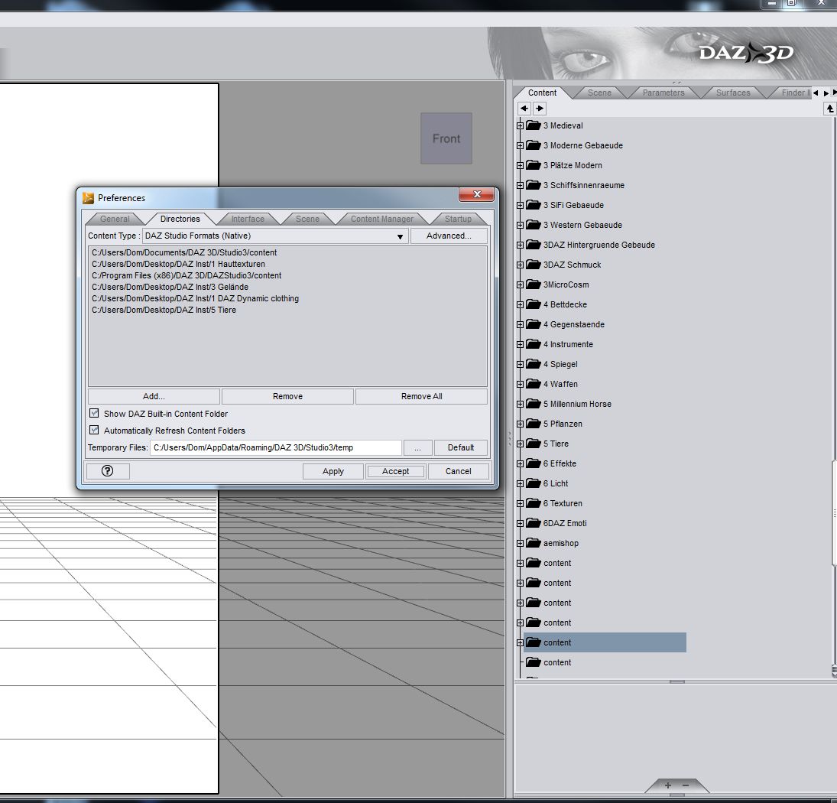Open the Preferences help question mark
This screenshot has height=803, width=837.
(x=107, y=471)
